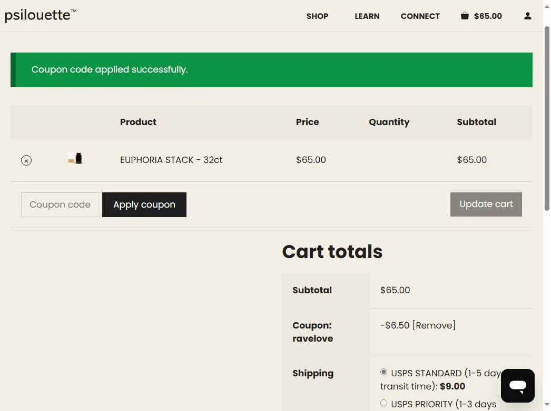Image resolution: width=551 pixels, height=411 pixels.
Task: Select USPS PRIORITY shipping option
Action: [383, 403]
